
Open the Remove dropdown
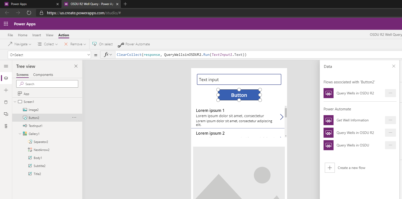(x=75, y=44)
